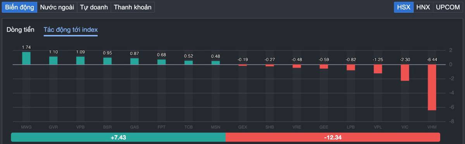Click the 0.52 value above TCB
This screenshot has height=144, width=465.
pos(188,56)
